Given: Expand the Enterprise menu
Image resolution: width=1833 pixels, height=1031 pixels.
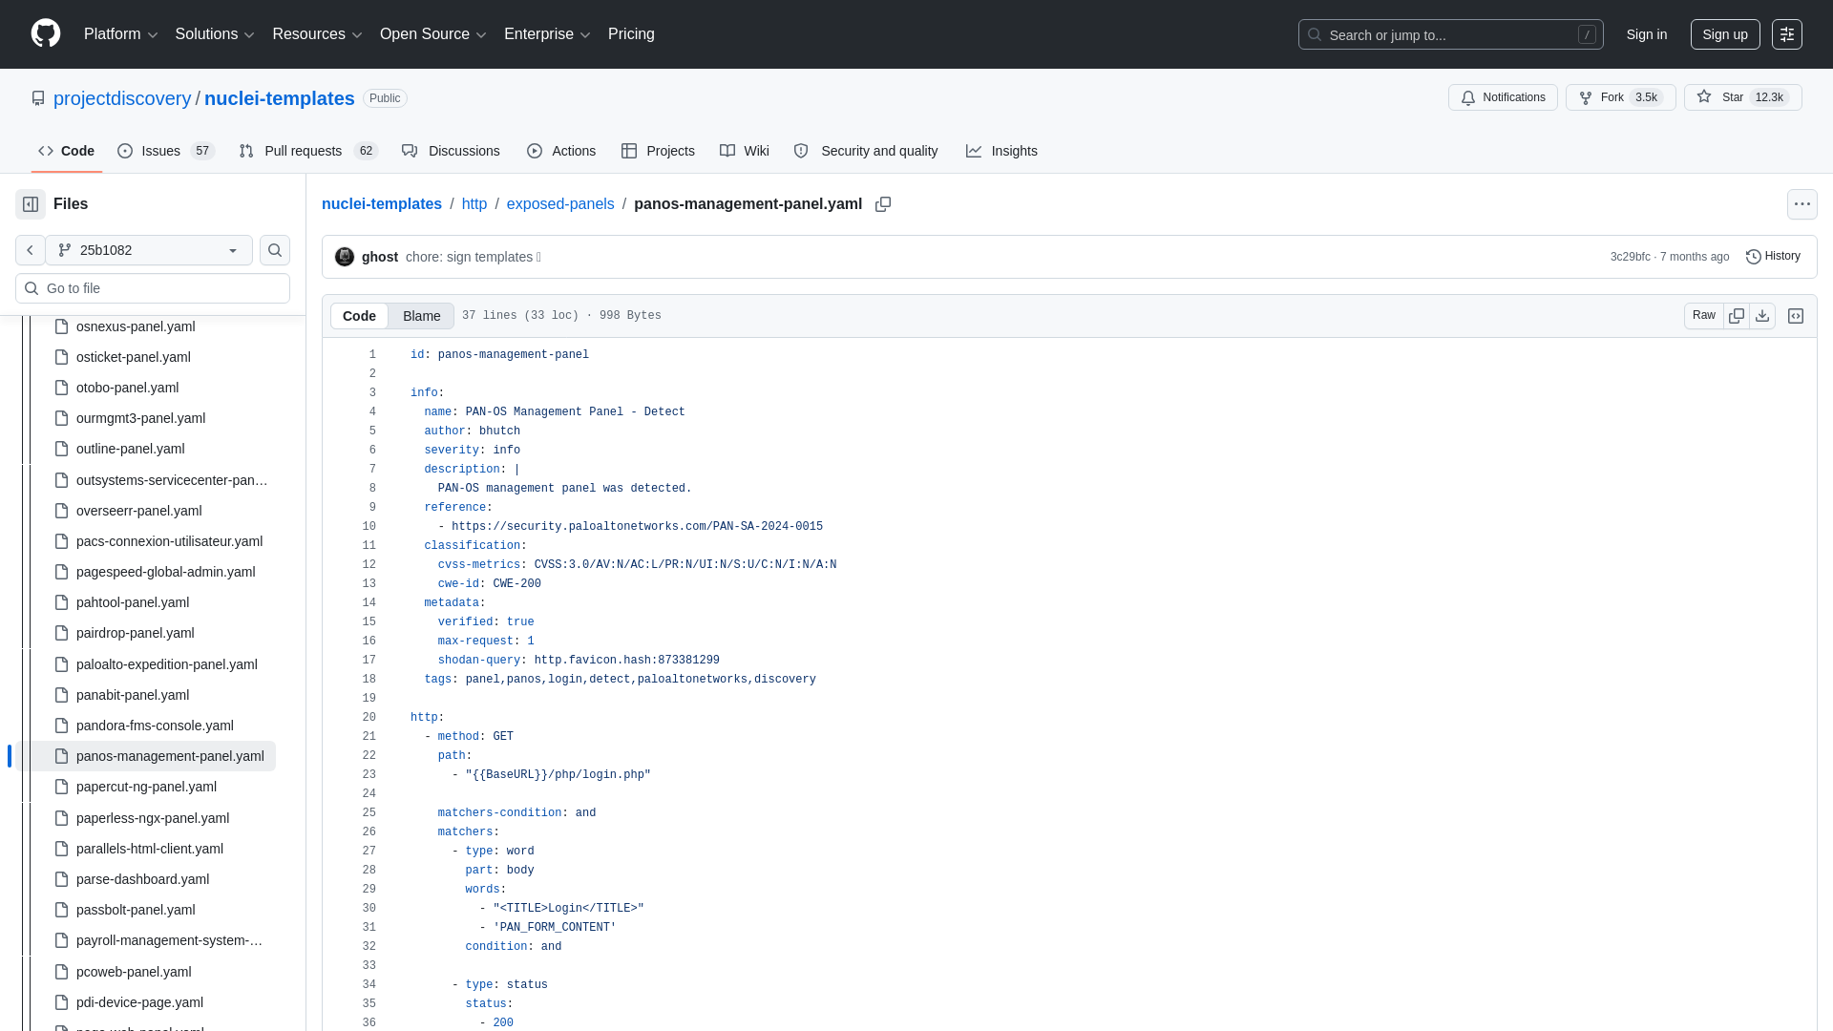Looking at the screenshot, I should [547, 34].
